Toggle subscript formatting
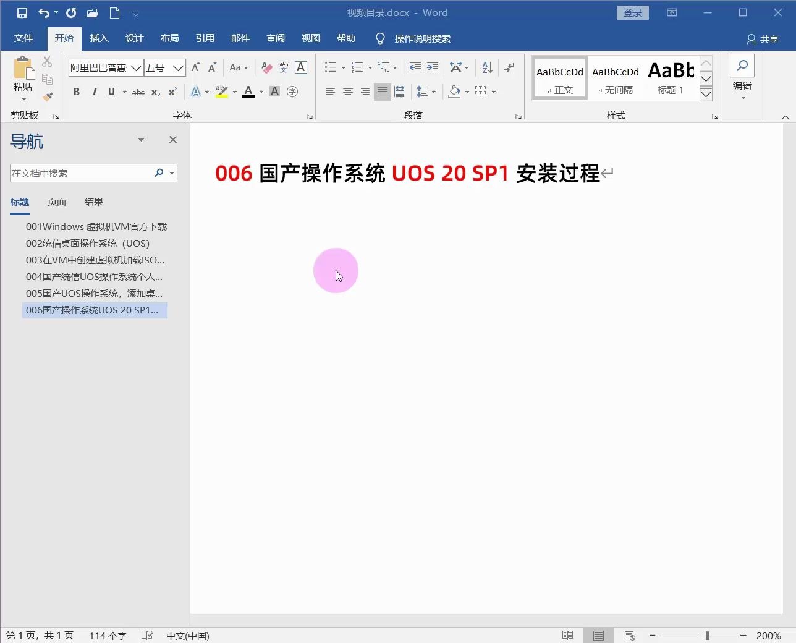The height and width of the screenshot is (643, 796). 155,92
